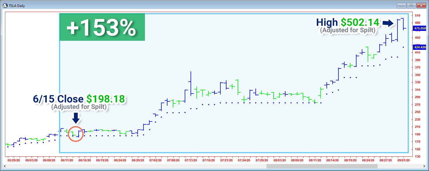429x171 pixels.
Task: Click the TSLA Daily title text
Action: click(16, 5)
